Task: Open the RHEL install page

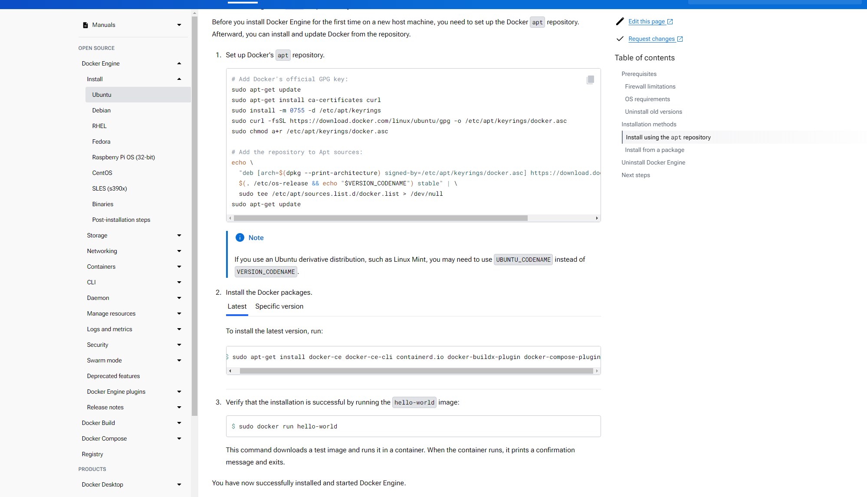Action: tap(99, 126)
